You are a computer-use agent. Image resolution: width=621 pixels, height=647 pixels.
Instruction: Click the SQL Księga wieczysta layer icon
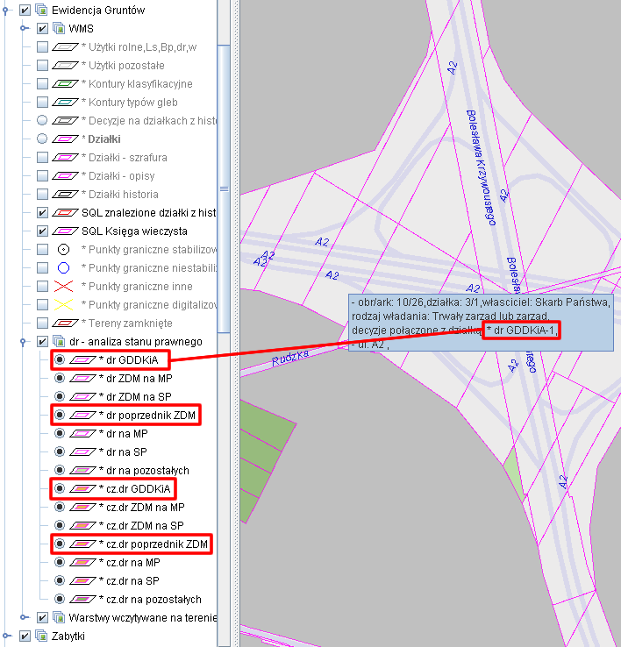pyautogui.click(x=65, y=231)
